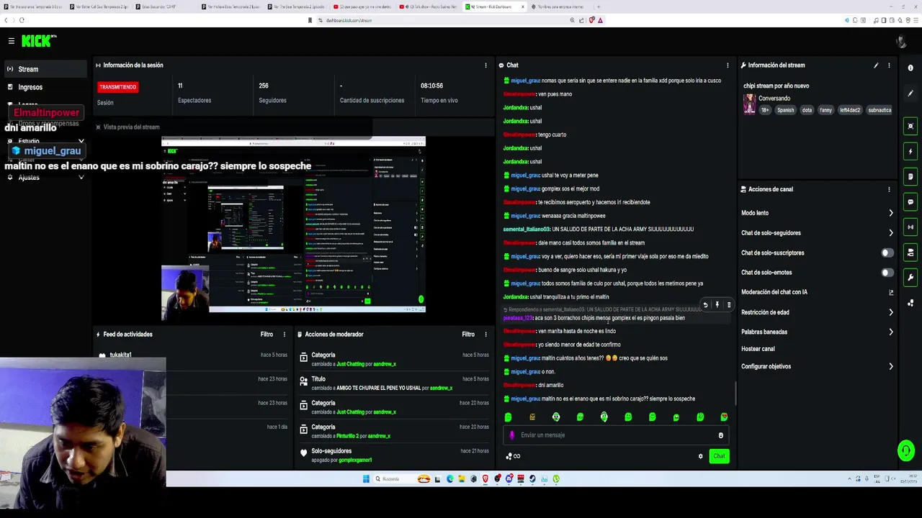The height and width of the screenshot is (518, 922).
Task: Click chat message 'dni amarillo'
Action: pyautogui.click(x=551, y=386)
